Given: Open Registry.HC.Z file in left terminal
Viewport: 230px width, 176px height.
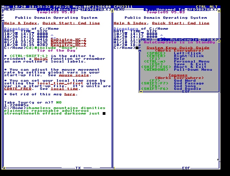Looking at the screenshot, I should (68, 45).
